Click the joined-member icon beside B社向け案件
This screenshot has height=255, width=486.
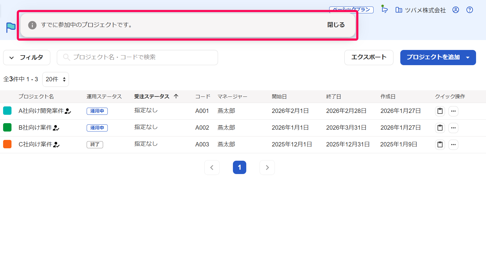[56, 128]
